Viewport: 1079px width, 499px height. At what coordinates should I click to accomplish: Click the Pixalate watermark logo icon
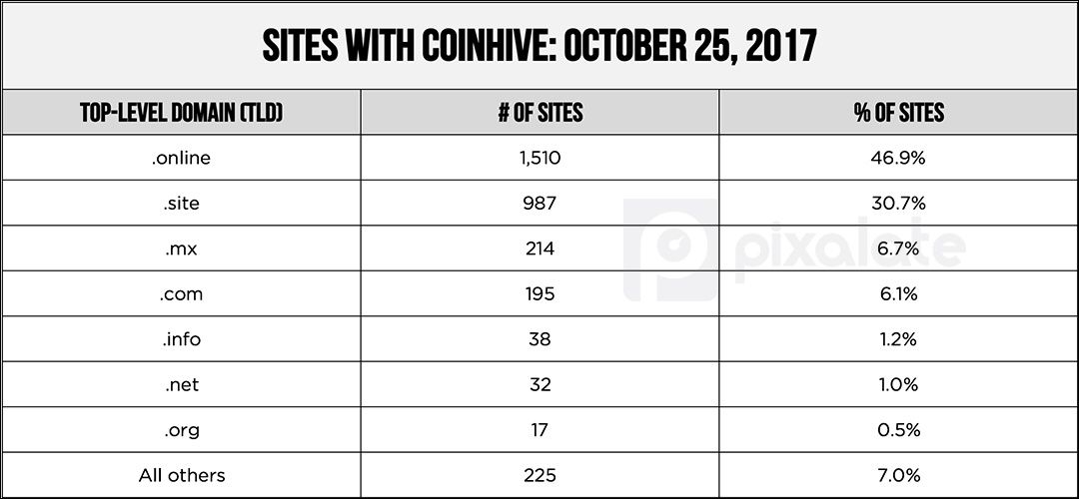[x=670, y=250]
